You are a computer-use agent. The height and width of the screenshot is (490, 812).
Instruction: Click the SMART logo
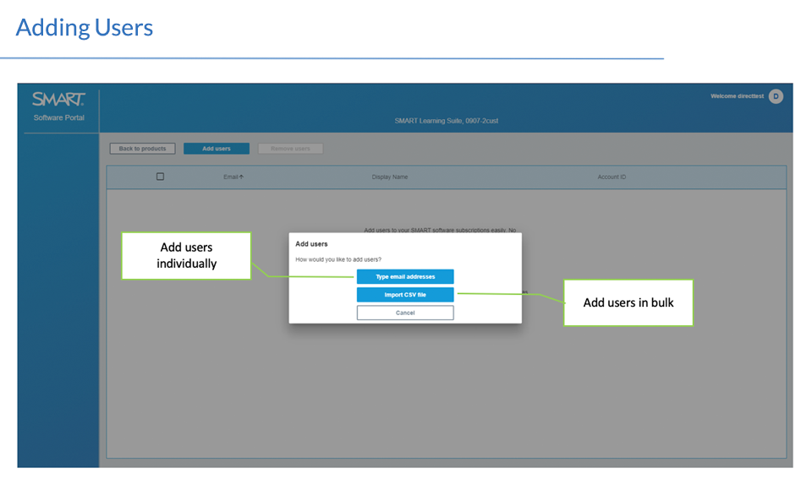pyautogui.click(x=58, y=99)
